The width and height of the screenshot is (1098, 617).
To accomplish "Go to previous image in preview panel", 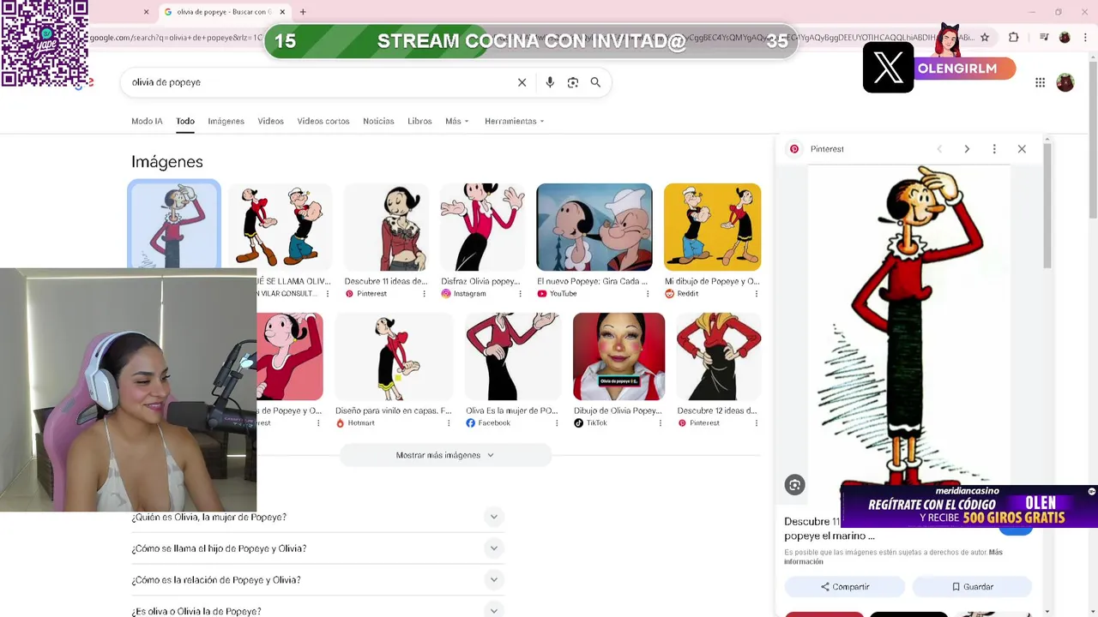I will (939, 149).
